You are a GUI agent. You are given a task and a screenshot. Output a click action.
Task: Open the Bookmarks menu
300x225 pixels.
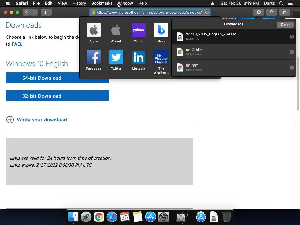click(102, 3)
